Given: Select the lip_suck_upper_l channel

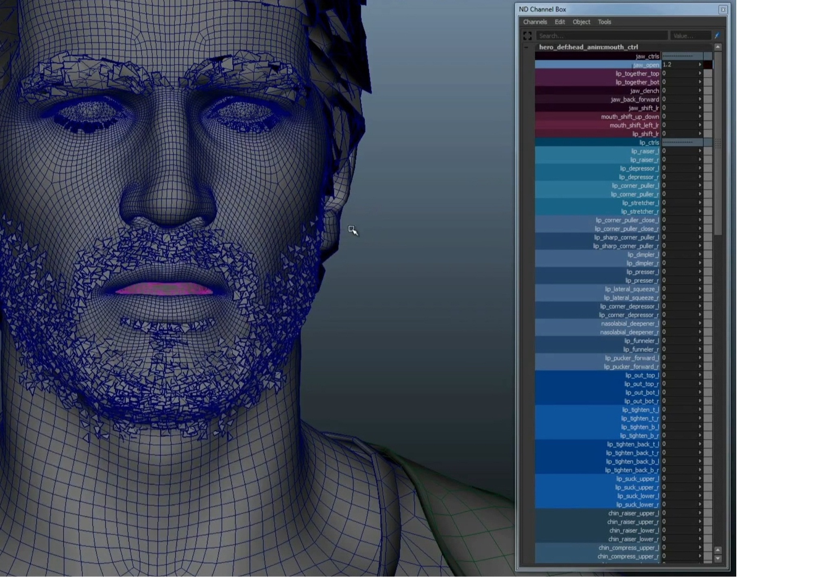Looking at the screenshot, I should pyautogui.click(x=598, y=478).
